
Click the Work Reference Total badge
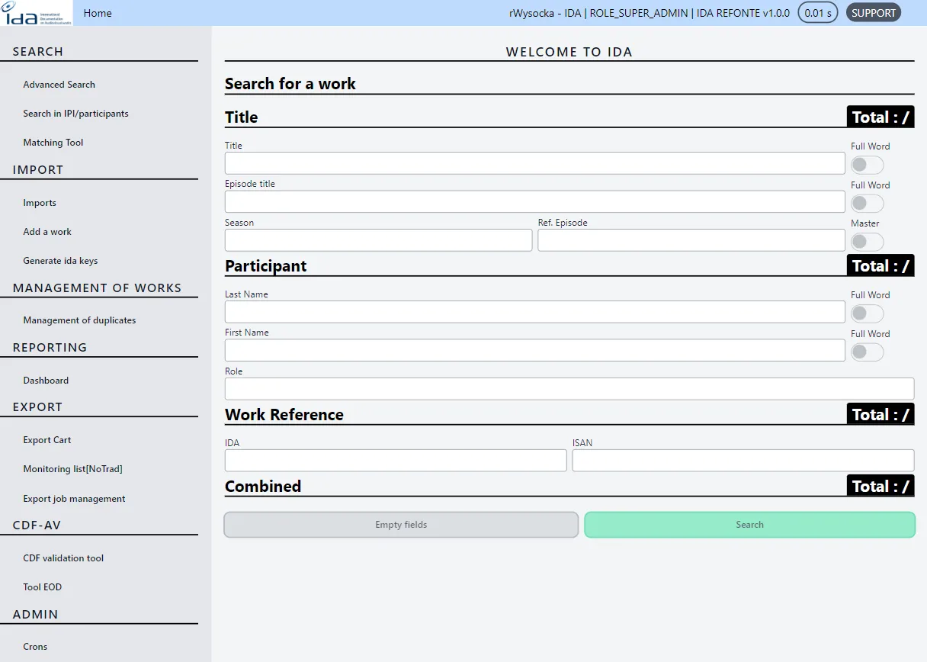click(880, 414)
